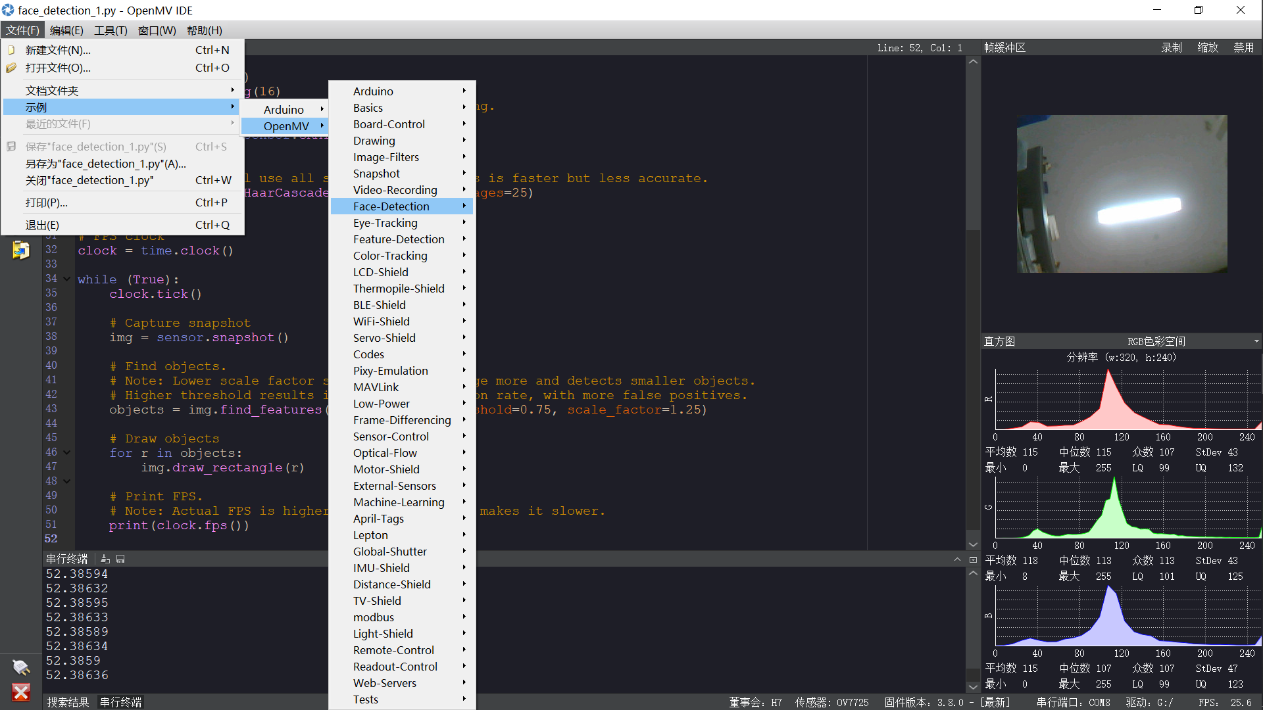This screenshot has width=1263, height=710.
Task: Collapse code fold arrow at line 34
Action: 66,279
